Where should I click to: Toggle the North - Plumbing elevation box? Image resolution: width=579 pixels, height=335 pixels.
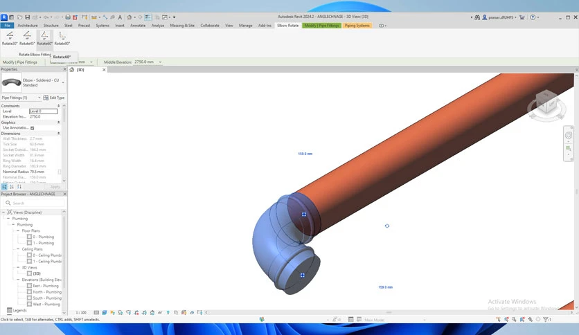30,292
